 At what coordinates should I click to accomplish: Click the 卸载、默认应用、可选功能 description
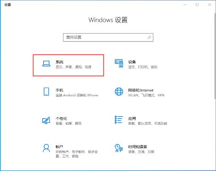tap(148, 123)
